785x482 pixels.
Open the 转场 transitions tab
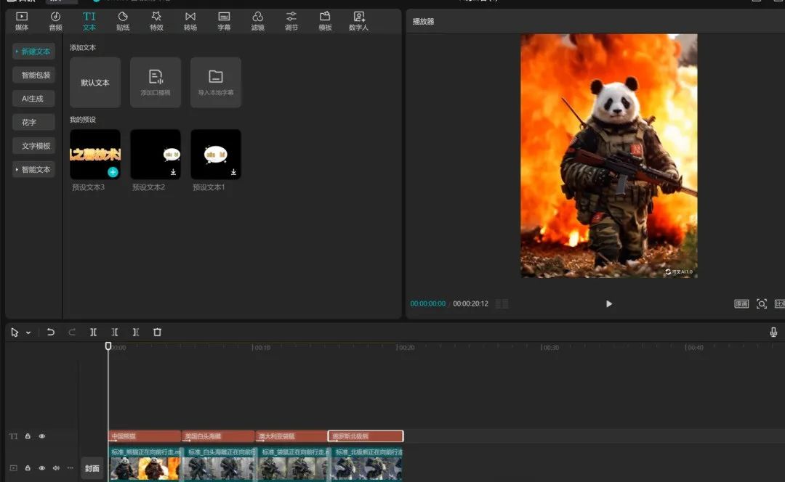click(190, 22)
